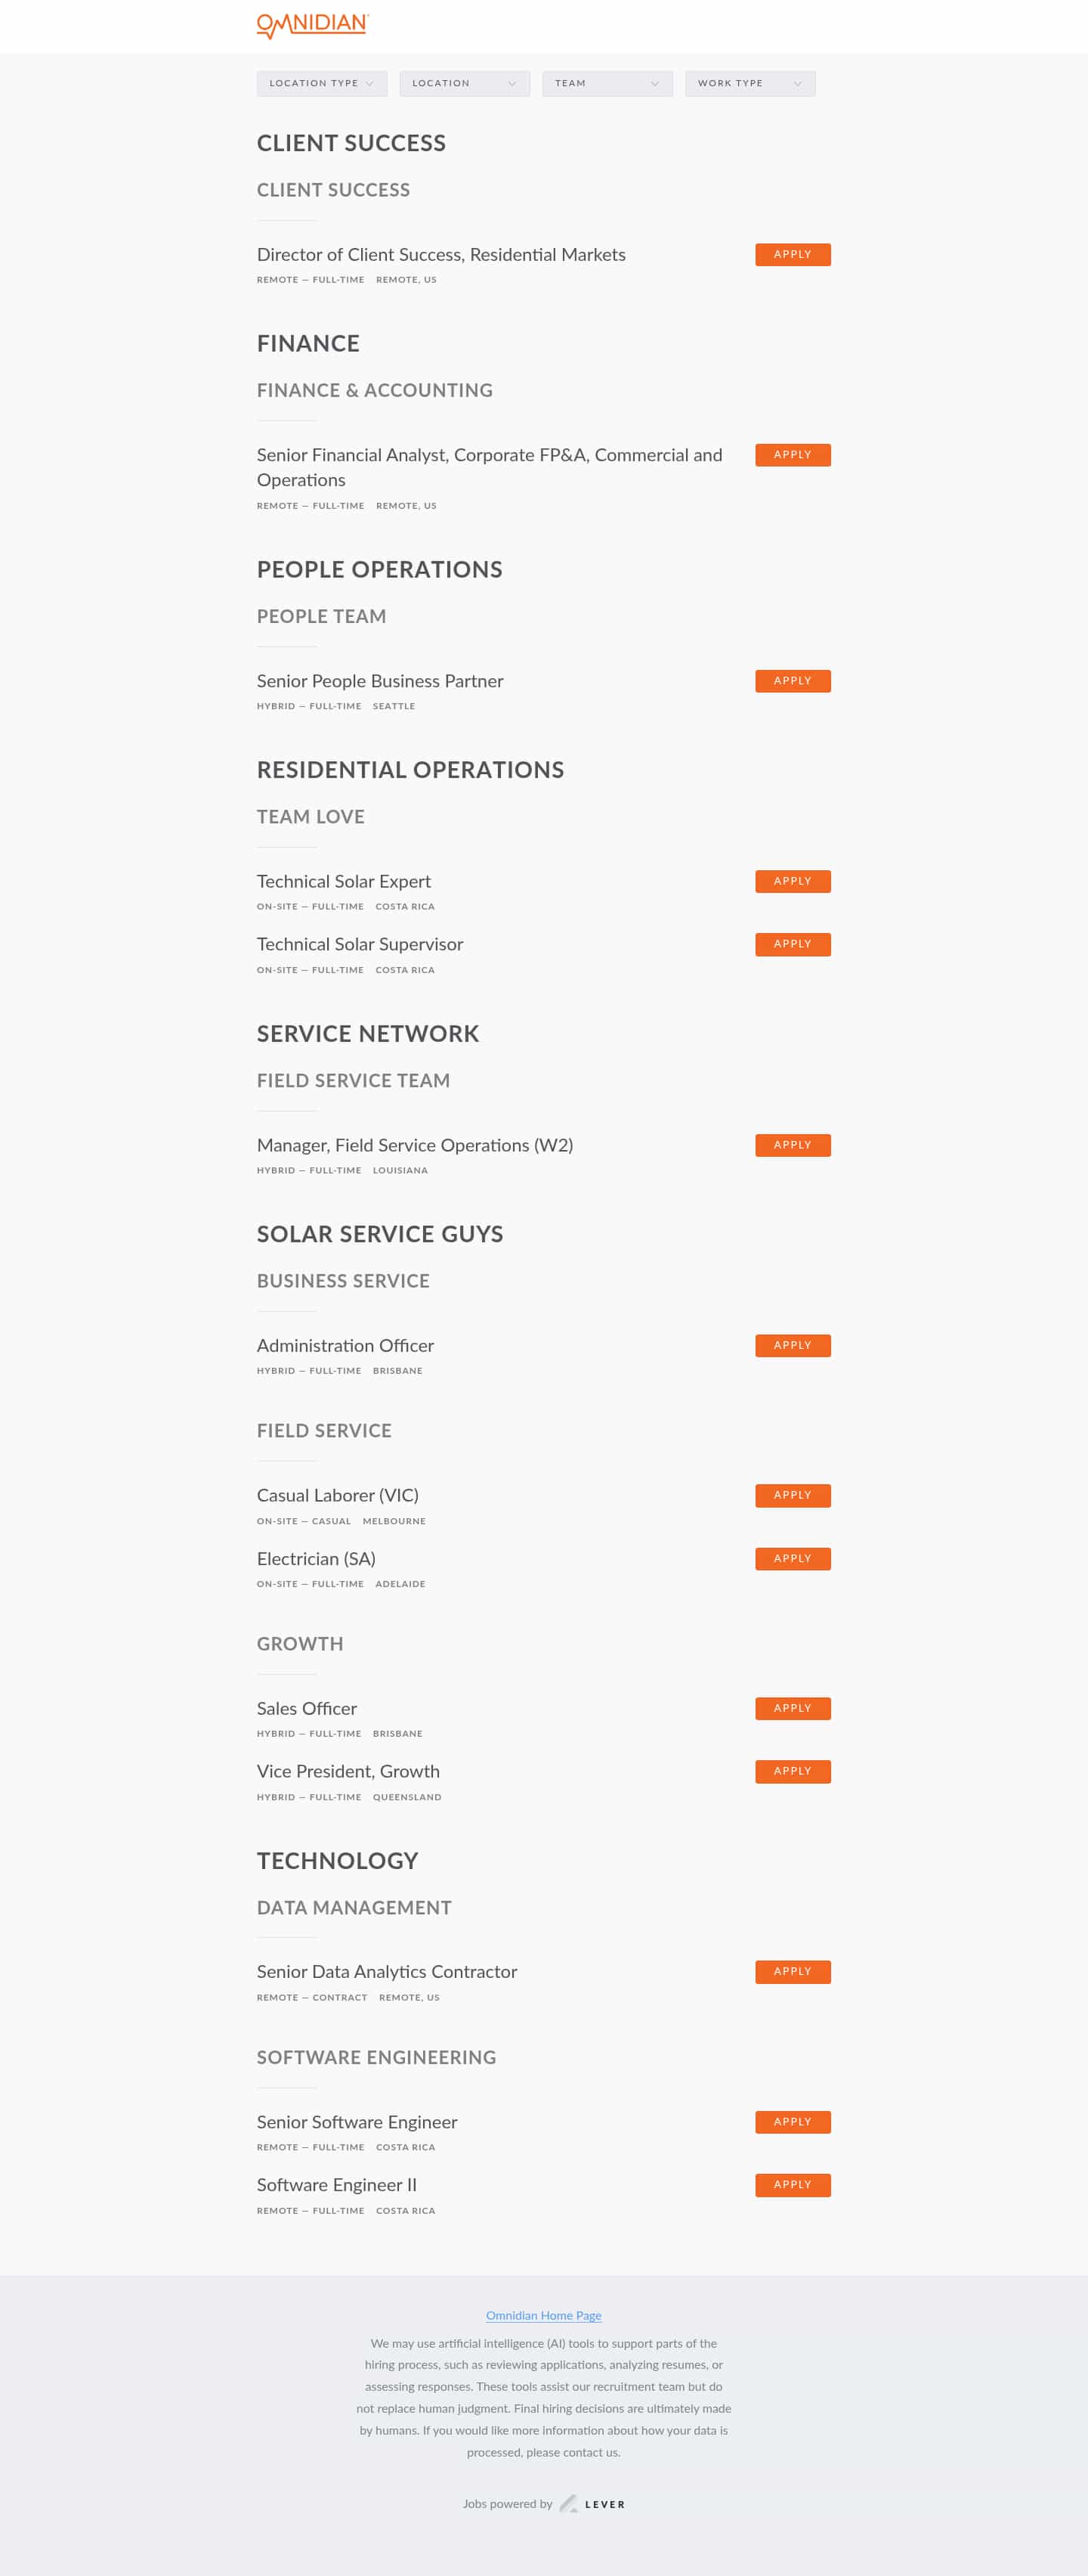Viewport: 1088px width, 2576px height.
Task: Open the Location Type filter dropdown
Action: (320, 83)
